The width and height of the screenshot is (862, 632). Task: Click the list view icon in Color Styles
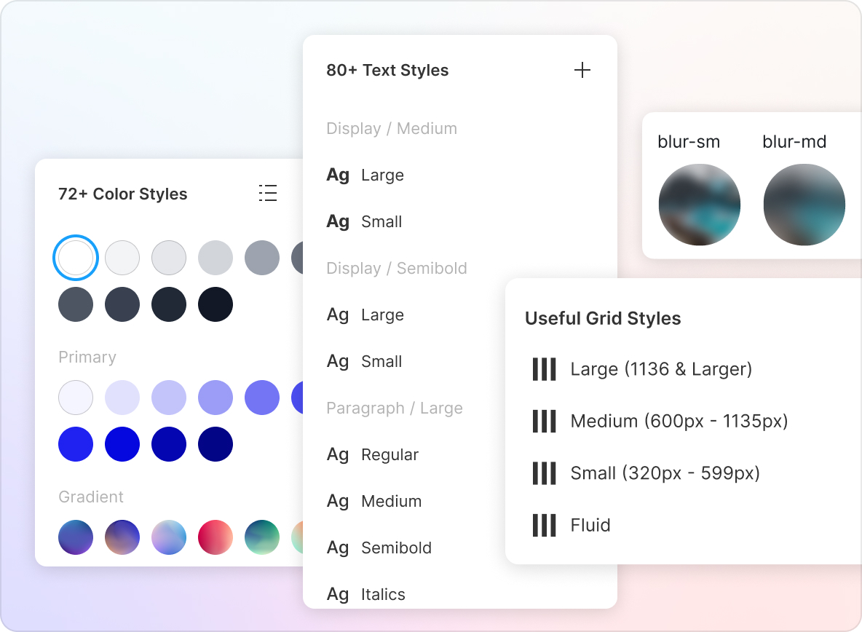268,193
